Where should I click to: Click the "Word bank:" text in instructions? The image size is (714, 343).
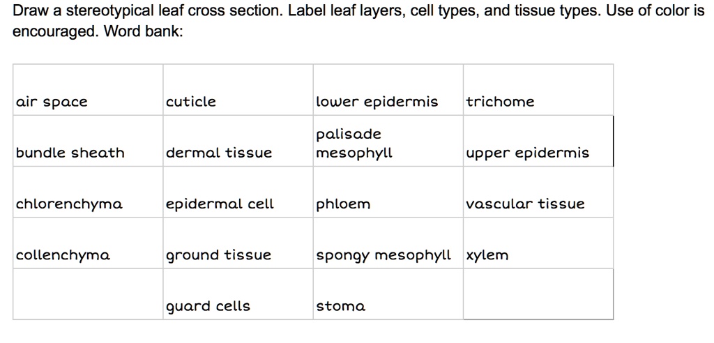tap(144, 33)
